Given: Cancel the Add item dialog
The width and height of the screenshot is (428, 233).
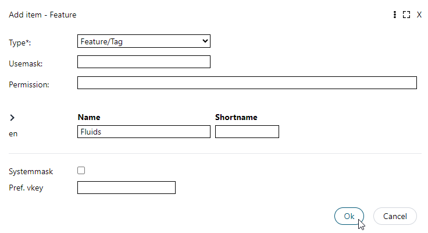Looking at the screenshot, I should point(395,216).
